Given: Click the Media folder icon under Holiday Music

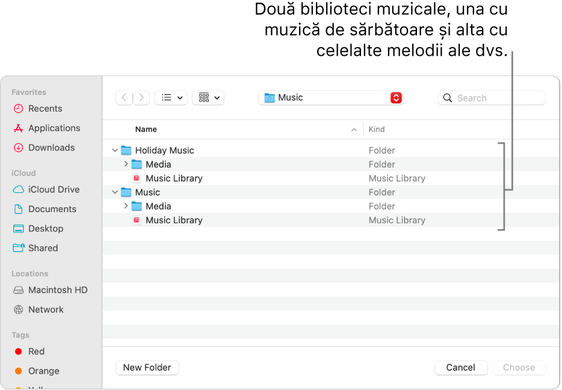Looking at the screenshot, I should tap(137, 164).
